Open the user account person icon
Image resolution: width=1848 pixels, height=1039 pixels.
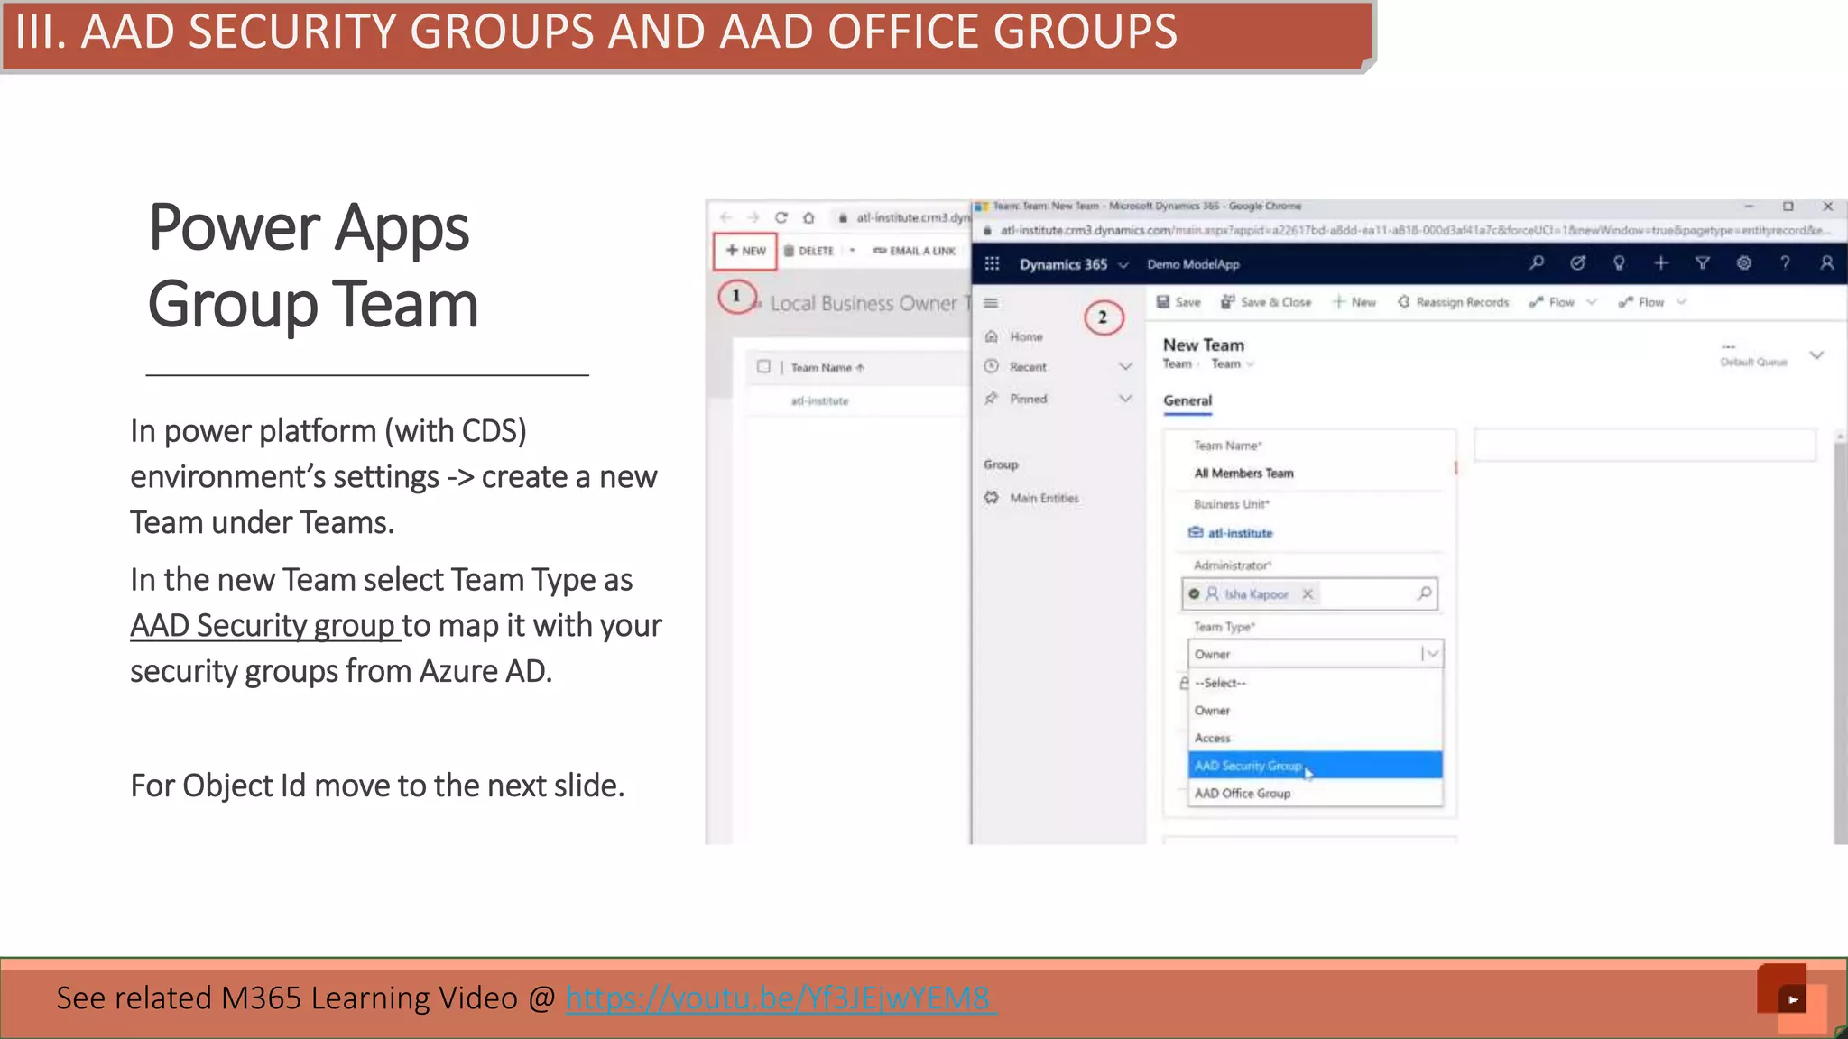click(1826, 263)
